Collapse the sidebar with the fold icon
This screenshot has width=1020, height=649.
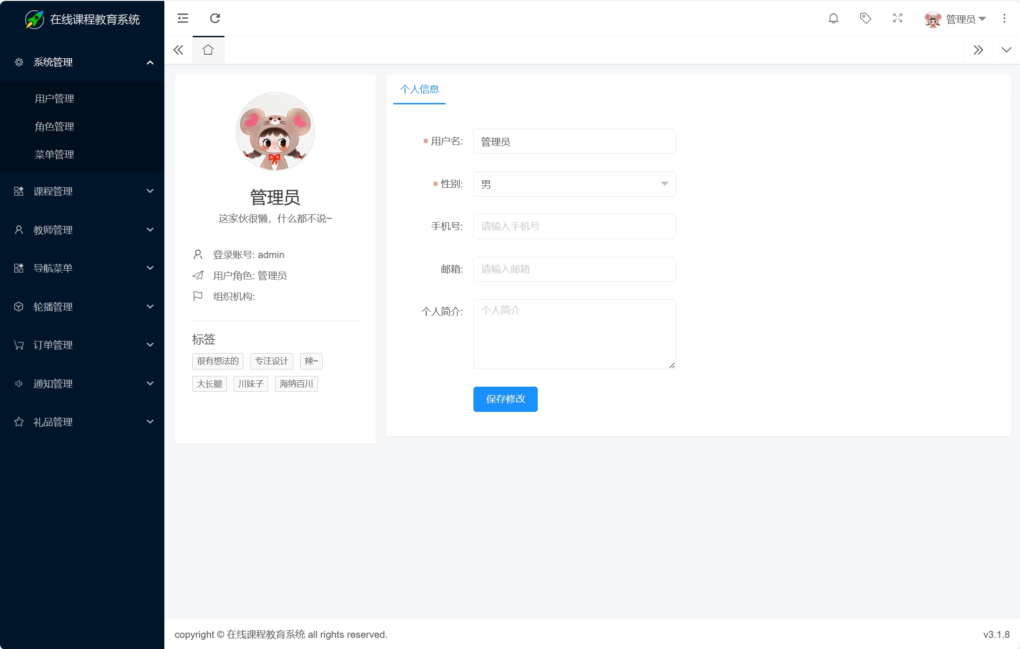coord(182,18)
